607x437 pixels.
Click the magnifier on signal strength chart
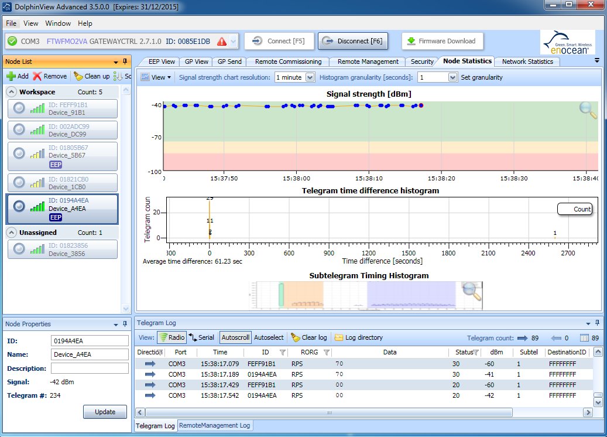click(x=588, y=110)
